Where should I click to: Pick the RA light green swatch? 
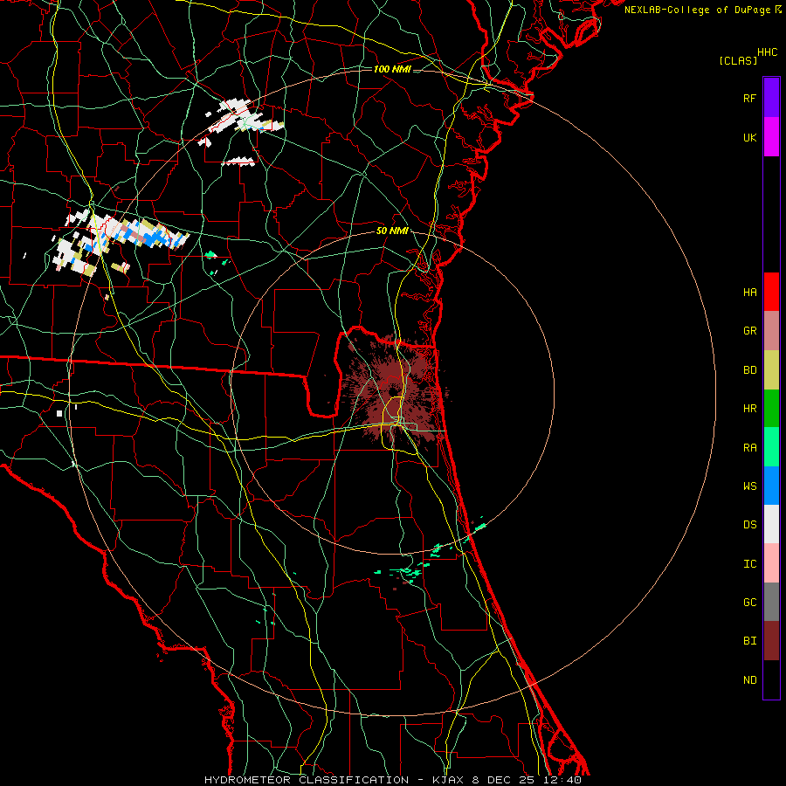[x=771, y=447]
